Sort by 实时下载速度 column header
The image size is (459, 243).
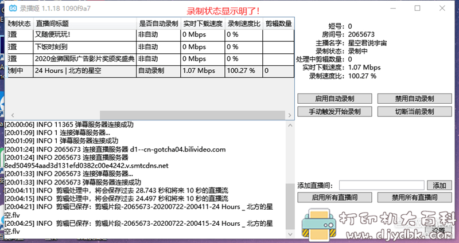point(203,23)
